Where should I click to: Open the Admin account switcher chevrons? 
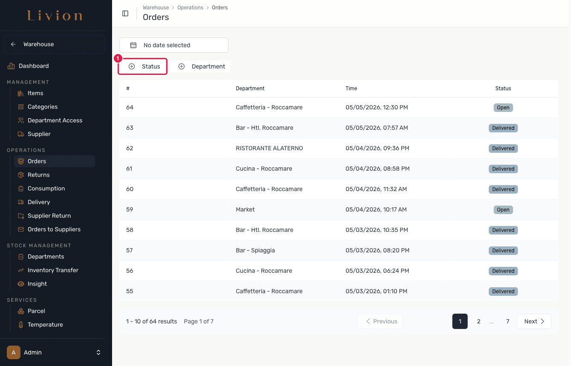point(98,352)
